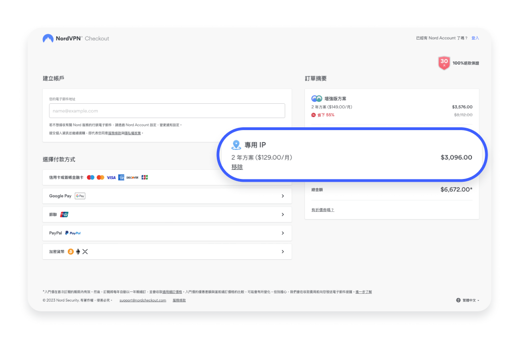Click the 總金額 total label
The height and width of the screenshot is (339, 519).
click(317, 190)
